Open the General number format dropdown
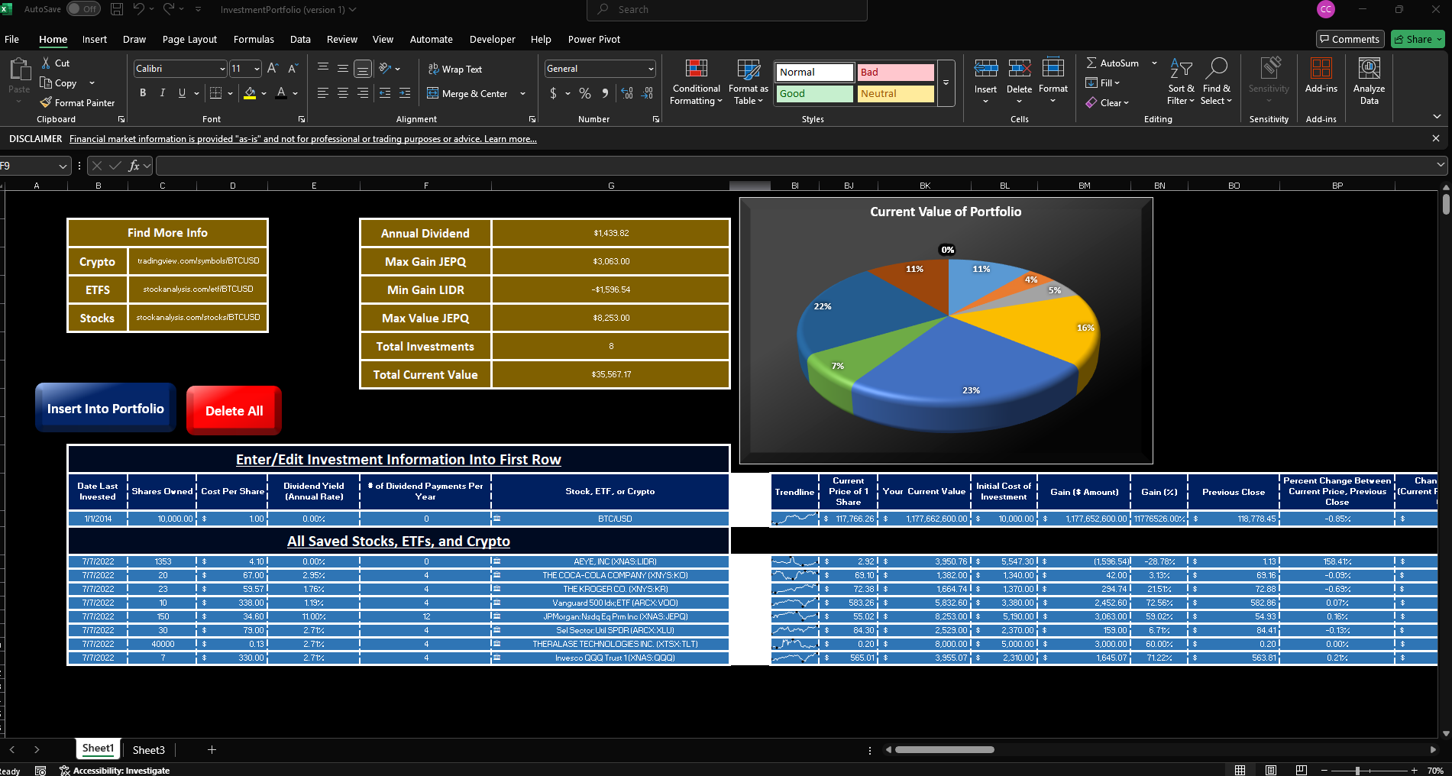The height and width of the screenshot is (776, 1452). [651, 69]
